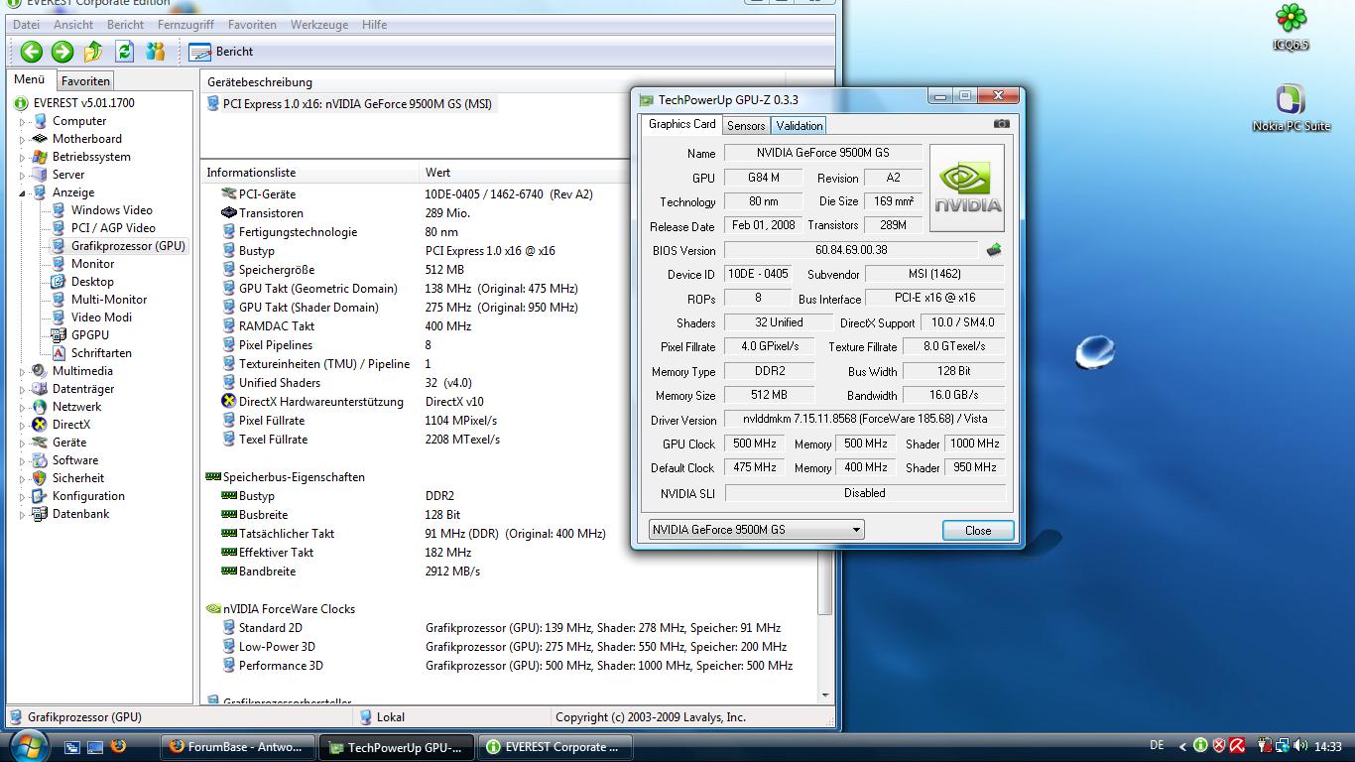Open the Werkzeuge menu
This screenshot has width=1355, height=762.
click(319, 25)
